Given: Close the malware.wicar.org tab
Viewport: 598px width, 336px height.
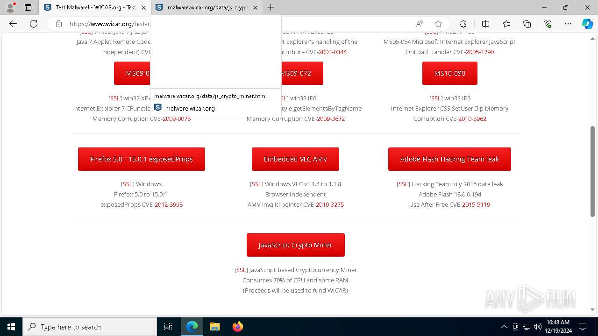Looking at the screenshot, I should coord(255,7).
